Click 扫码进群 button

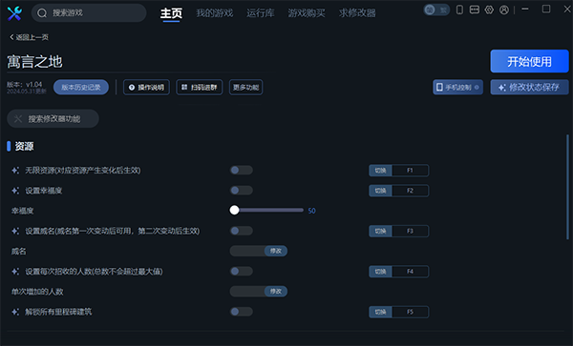point(200,87)
